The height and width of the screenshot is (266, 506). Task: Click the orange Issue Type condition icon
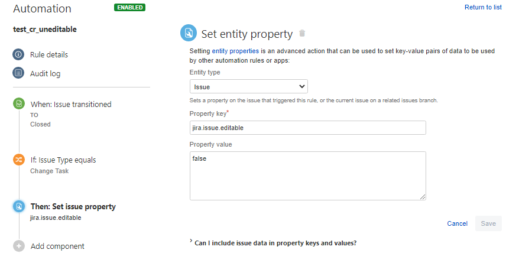point(19,160)
